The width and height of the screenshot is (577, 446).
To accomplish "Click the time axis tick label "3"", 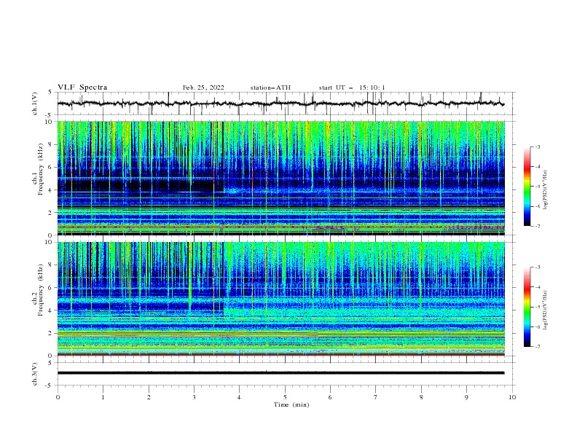I will (x=194, y=397).
